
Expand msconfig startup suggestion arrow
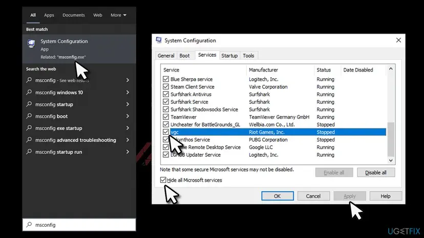128,104
